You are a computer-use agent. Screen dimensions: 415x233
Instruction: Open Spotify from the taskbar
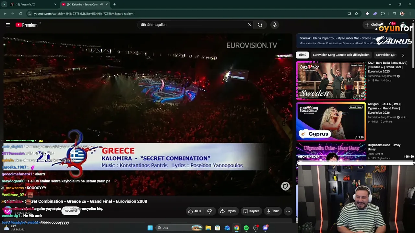click(246, 228)
